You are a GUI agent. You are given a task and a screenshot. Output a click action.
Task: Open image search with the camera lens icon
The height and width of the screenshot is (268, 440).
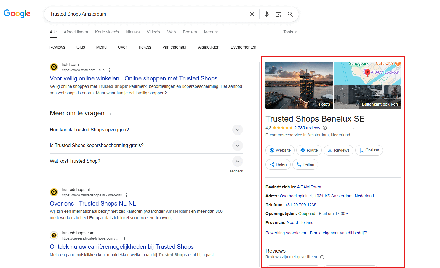(x=279, y=14)
